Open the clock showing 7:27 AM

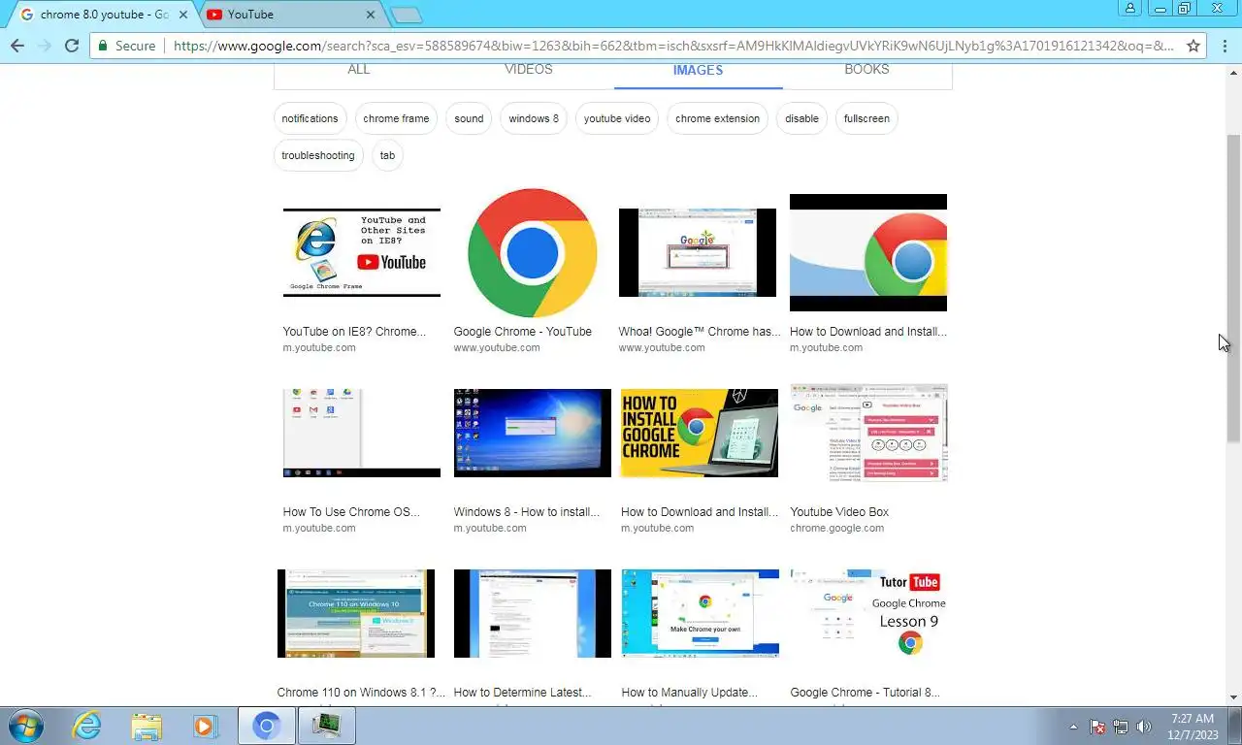(1193, 727)
